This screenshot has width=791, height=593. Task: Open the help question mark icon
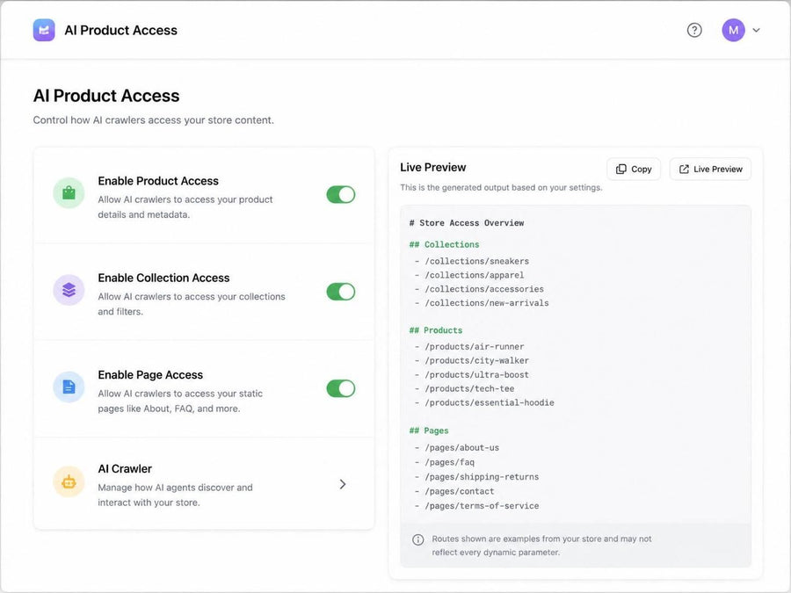[694, 30]
